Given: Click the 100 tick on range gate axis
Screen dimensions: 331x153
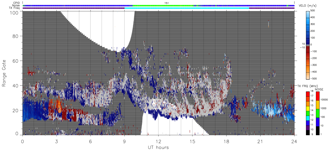Looking at the screenshot, I should 14,13.
